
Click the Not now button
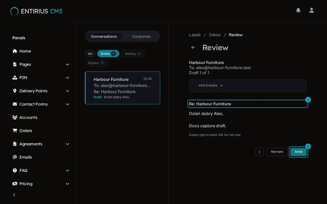pyautogui.click(x=277, y=152)
